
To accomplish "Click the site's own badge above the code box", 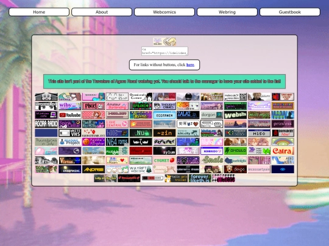I will 164,42.
